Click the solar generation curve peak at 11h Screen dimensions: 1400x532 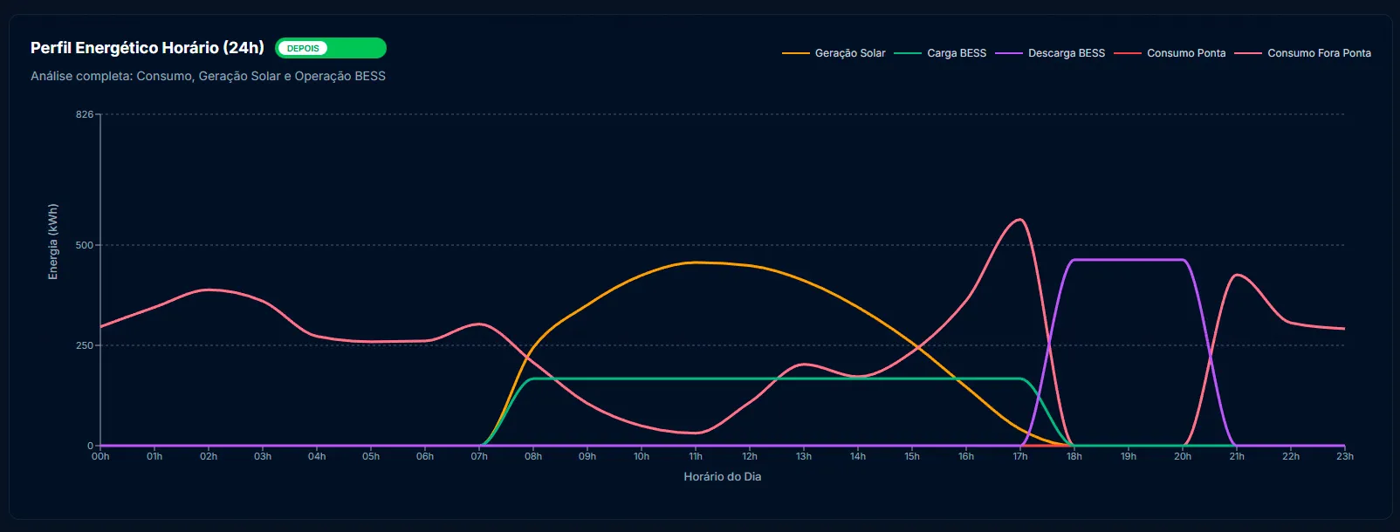click(696, 262)
